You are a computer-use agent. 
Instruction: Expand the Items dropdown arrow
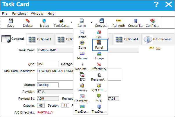pyautogui.click(x=91, y=22)
